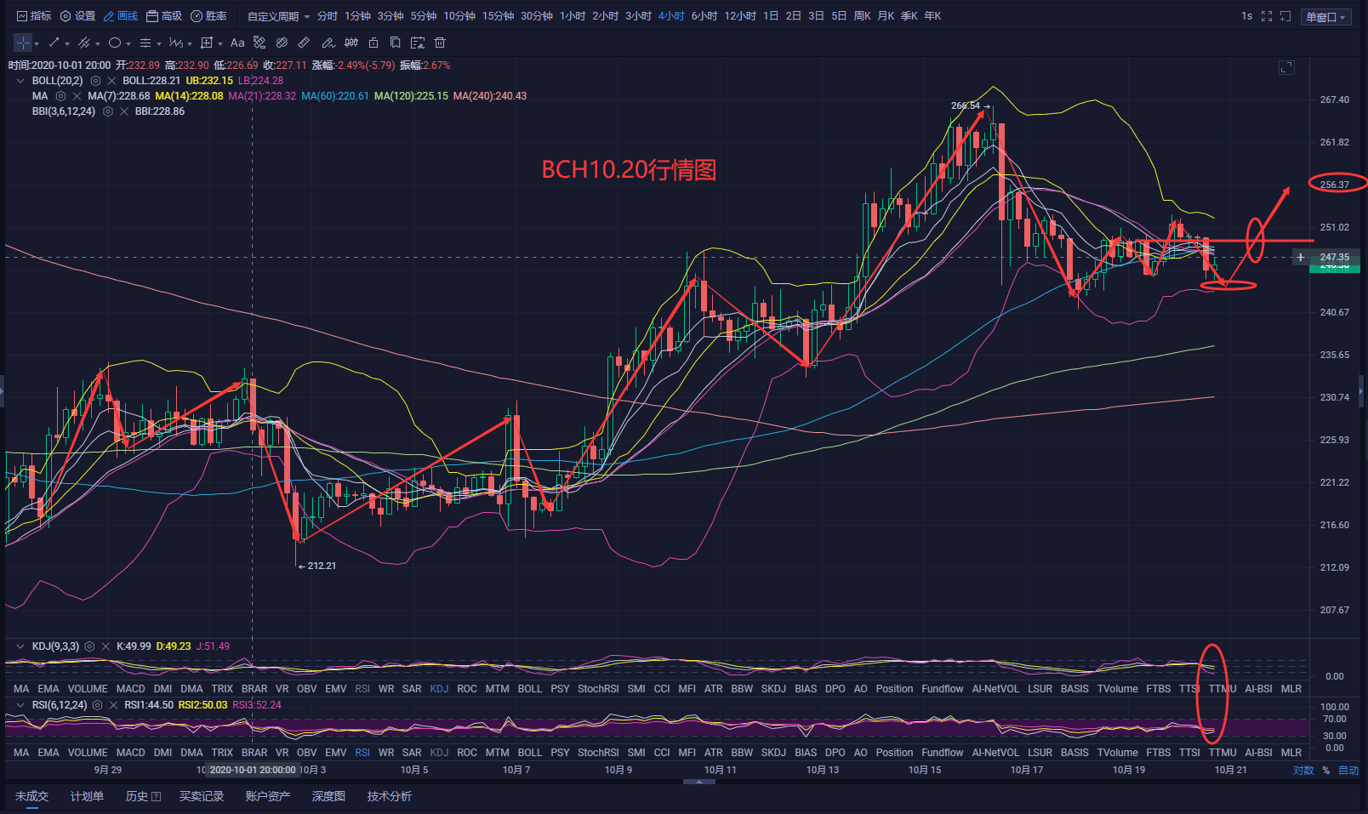Remove the KDJ indicator panel
This screenshot has width=1368, height=814.
pyautogui.click(x=105, y=646)
